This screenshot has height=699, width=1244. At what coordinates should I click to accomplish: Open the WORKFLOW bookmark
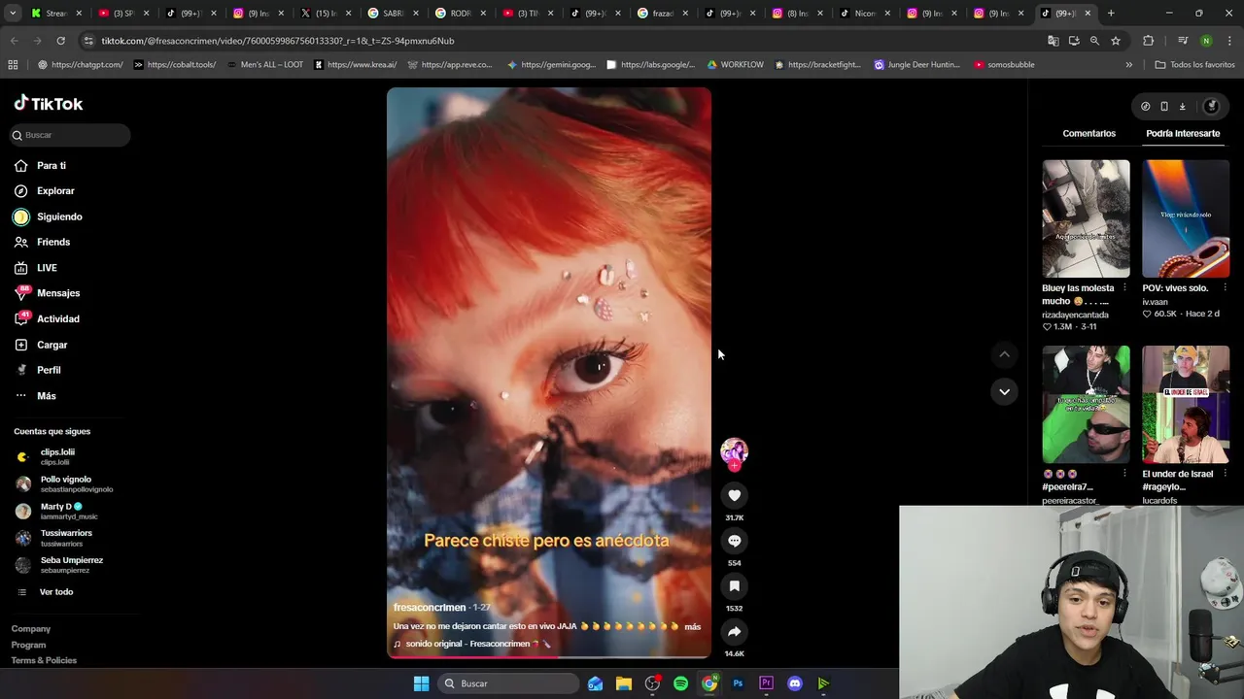coord(735,65)
